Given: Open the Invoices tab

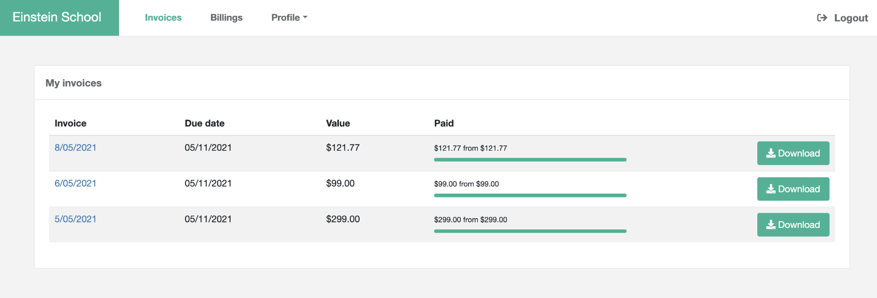Looking at the screenshot, I should 163,17.
